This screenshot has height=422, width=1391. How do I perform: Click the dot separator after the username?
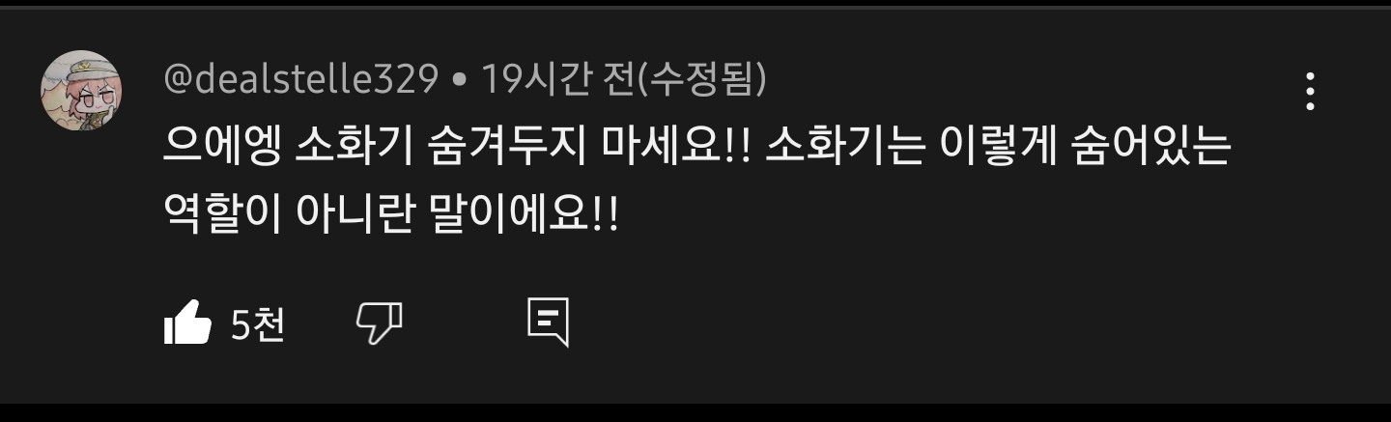click(x=460, y=81)
